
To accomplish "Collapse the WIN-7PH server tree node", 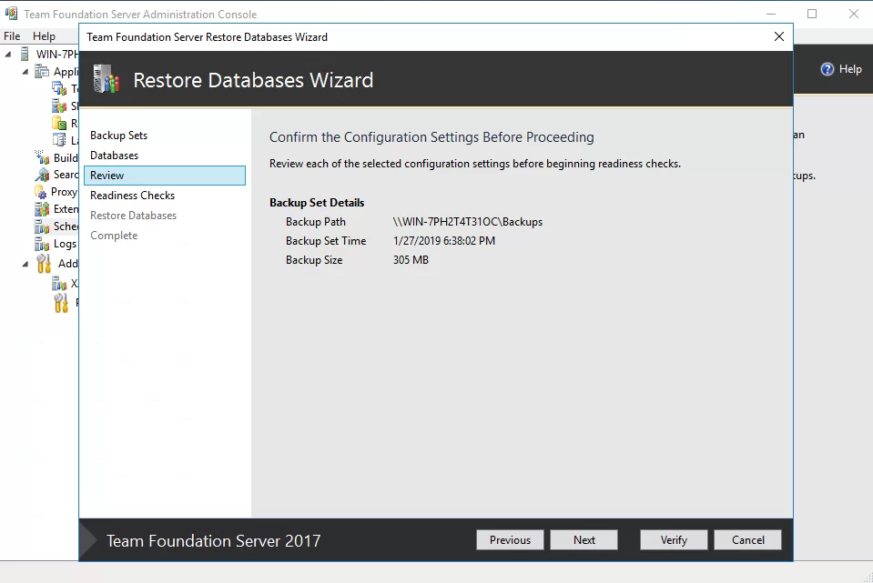I will point(9,54).
